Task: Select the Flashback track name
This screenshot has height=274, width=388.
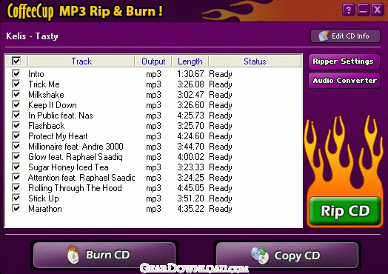Action: pos(46,126)
